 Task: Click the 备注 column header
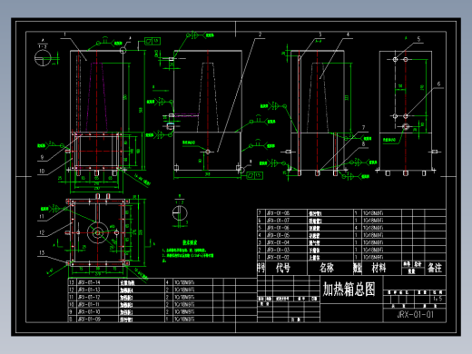(x=435, y=268)
